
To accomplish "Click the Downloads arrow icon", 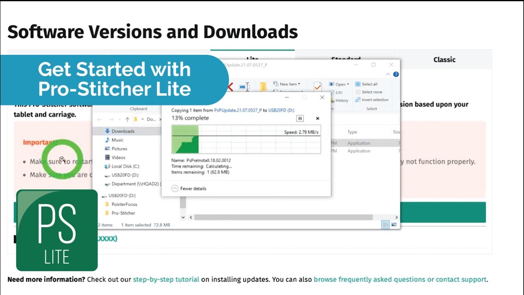I will click(107, 131).
